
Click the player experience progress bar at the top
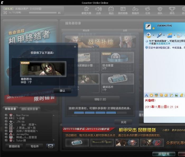43,13
